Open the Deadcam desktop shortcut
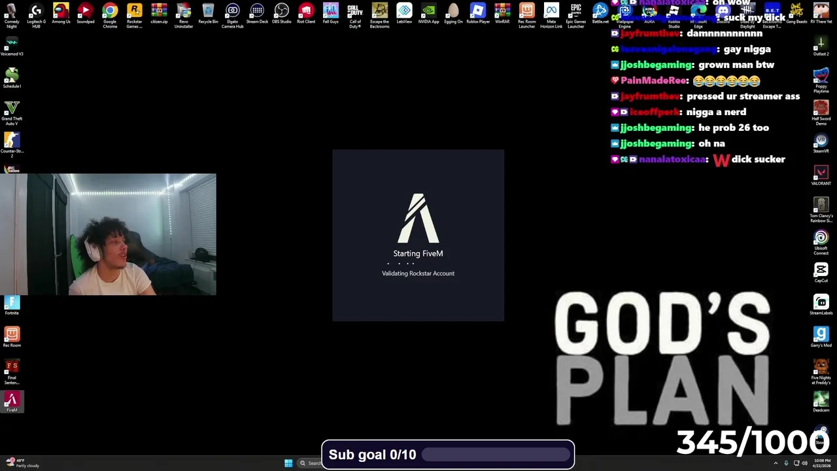Image resolution: width=837 pixels, height=471 pixels. (x=821, y=400)
